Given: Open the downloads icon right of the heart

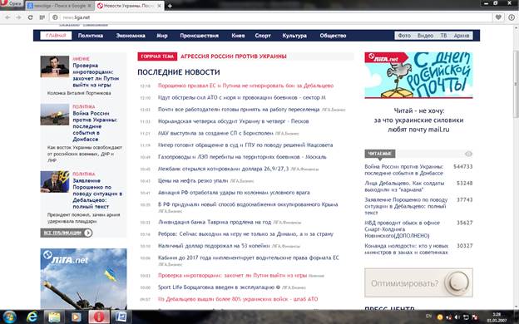Looking at the screenshot, I should [x=512, y=17].
